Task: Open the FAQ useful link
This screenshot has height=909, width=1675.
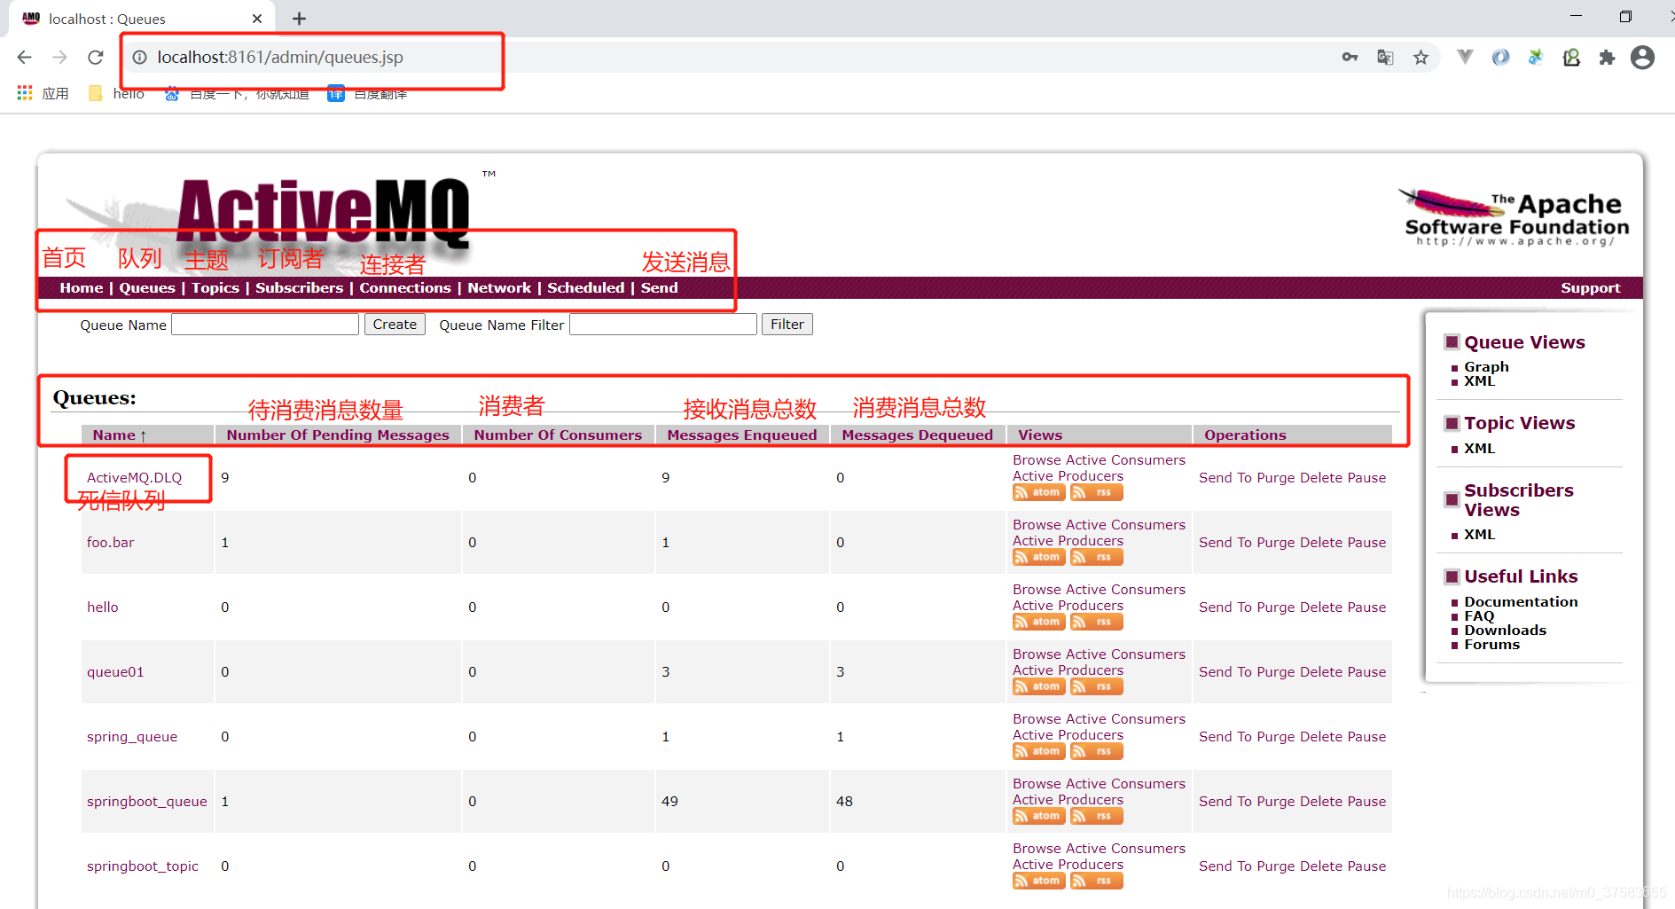Action: point(1479,616)
